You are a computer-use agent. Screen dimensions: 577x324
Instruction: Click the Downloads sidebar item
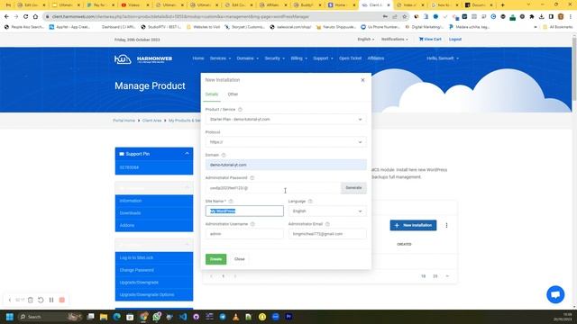154,213
